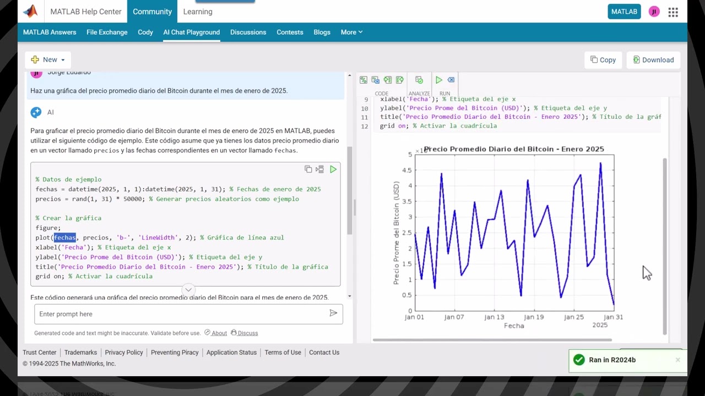Click the green check icon in Ran notification
This screenshot has width=705, height=396.
coord(579,360)
